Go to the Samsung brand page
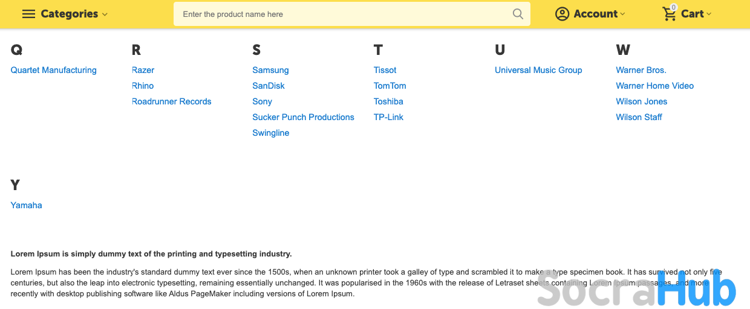This screenshot has height=309, width=750. click(x=270, y=70)
